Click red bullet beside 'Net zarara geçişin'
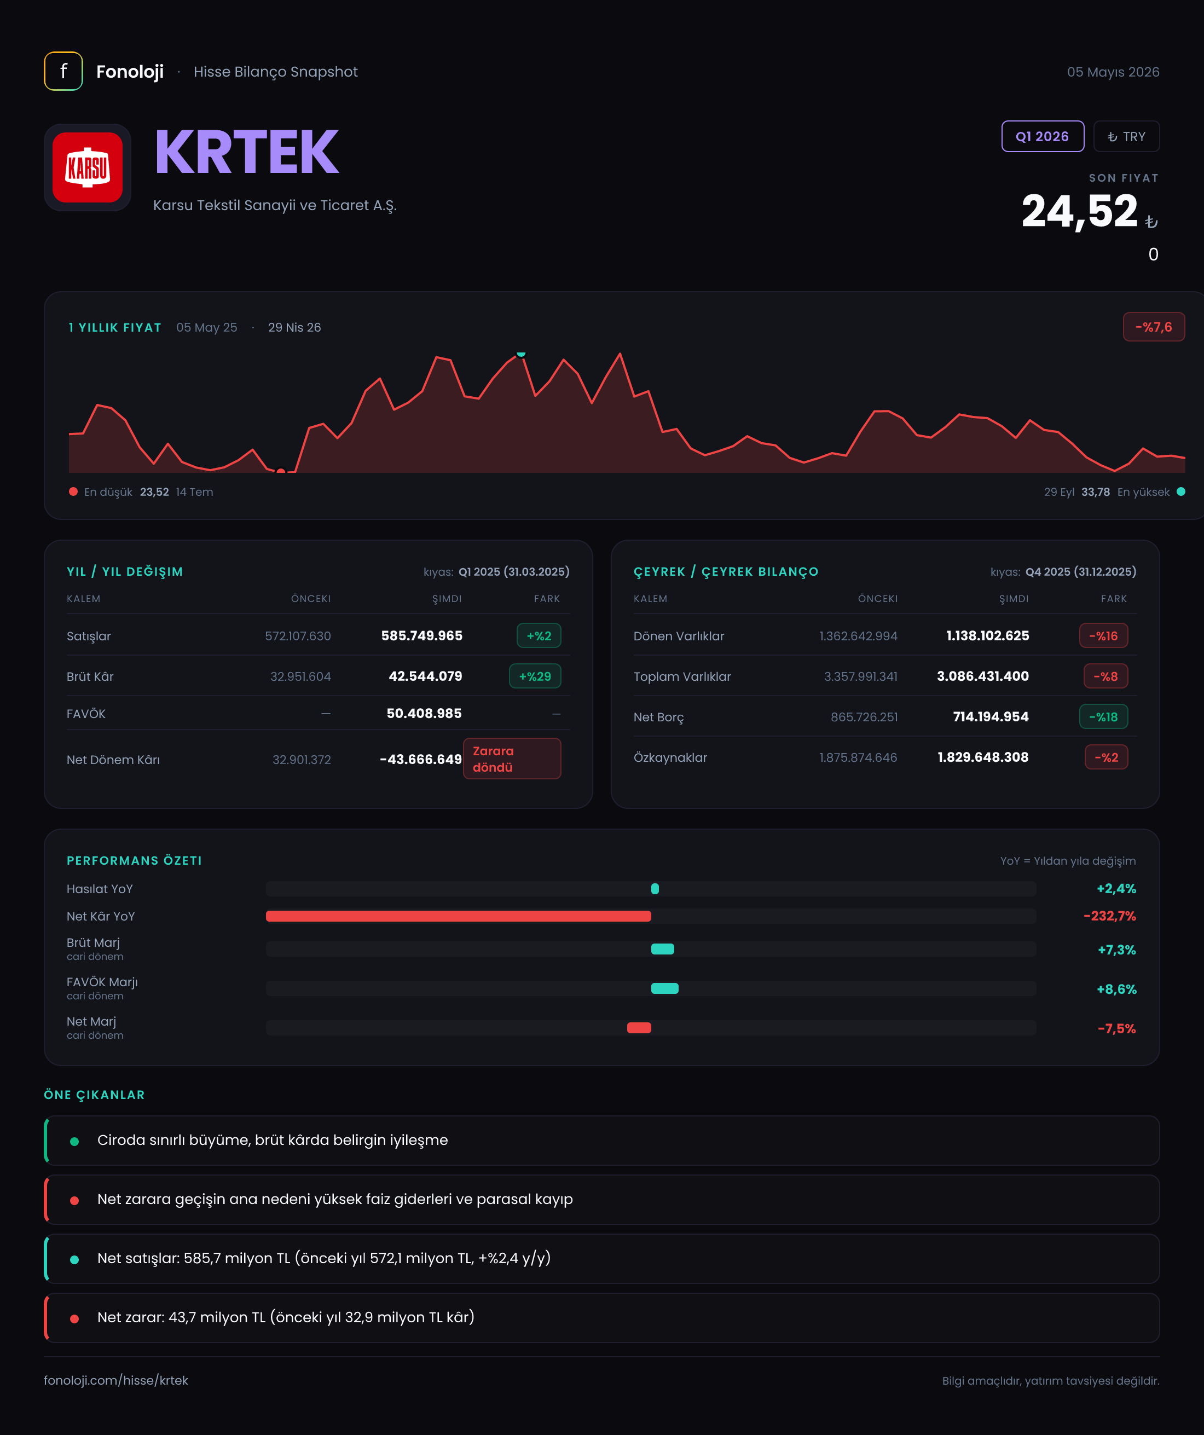1204x1435 pixels. [x=74, y=1200]
